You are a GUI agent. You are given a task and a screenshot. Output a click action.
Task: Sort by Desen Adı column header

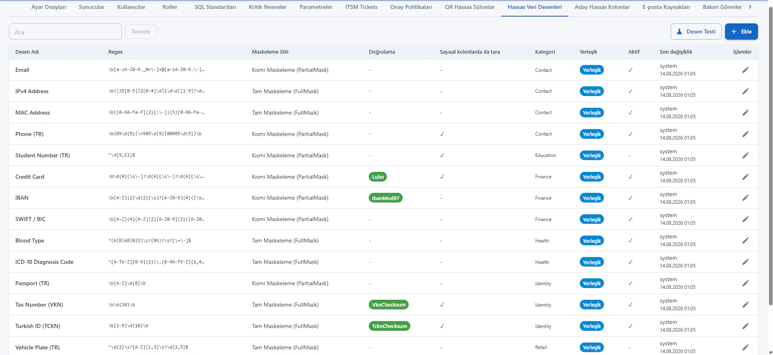(27, 52)
